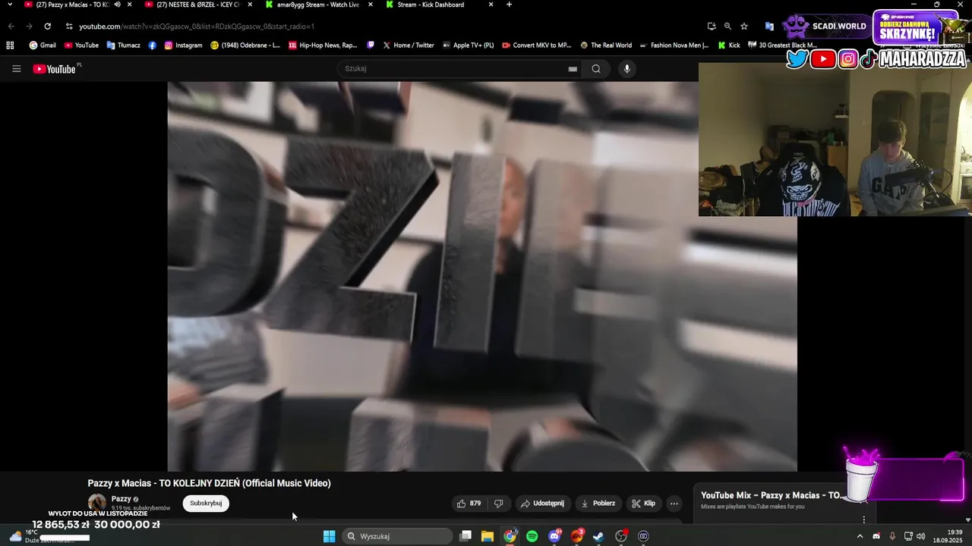Open Discord from the taskbar
972x546 pixels.
(555, 536)
